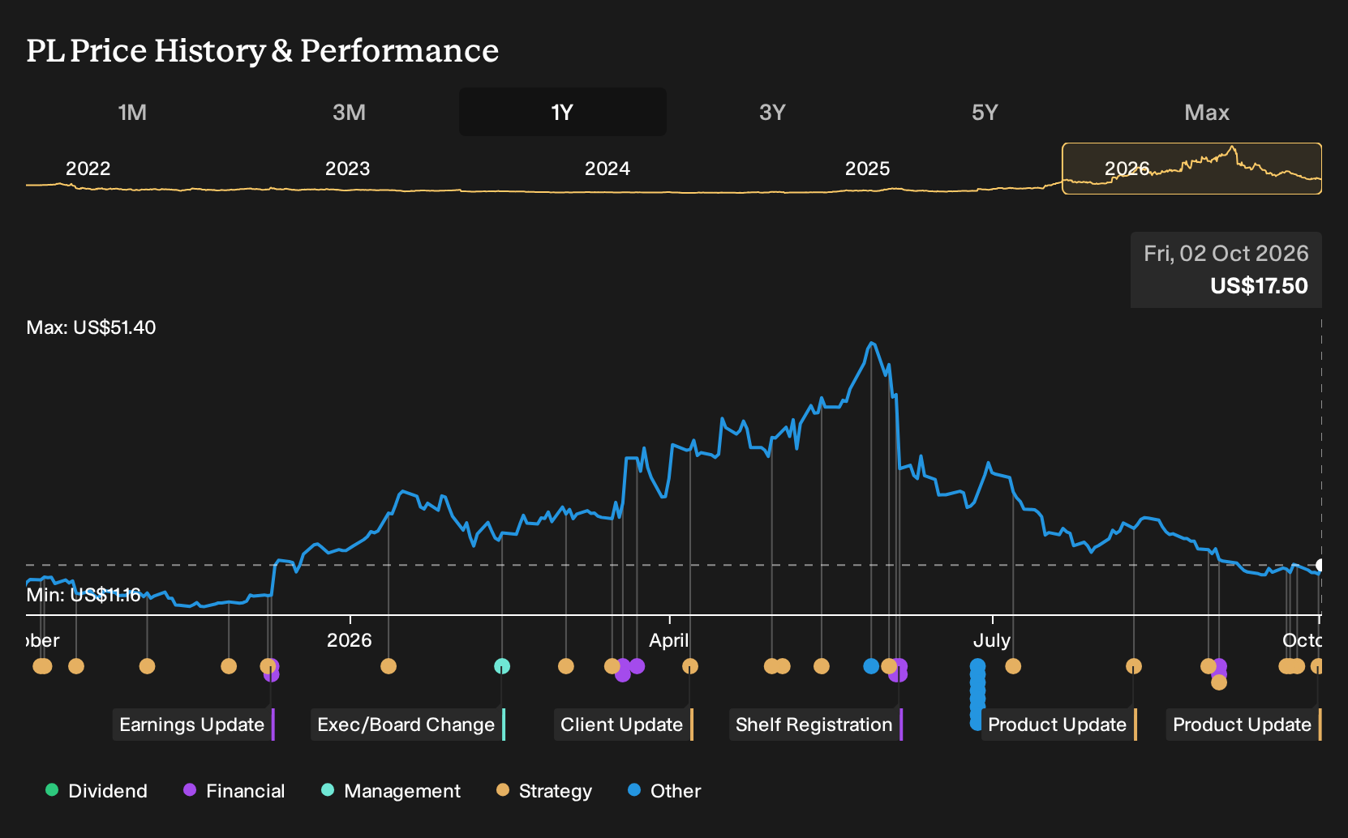
Task: Select the top blue marker in the July stack
Action: click(977, 666)
